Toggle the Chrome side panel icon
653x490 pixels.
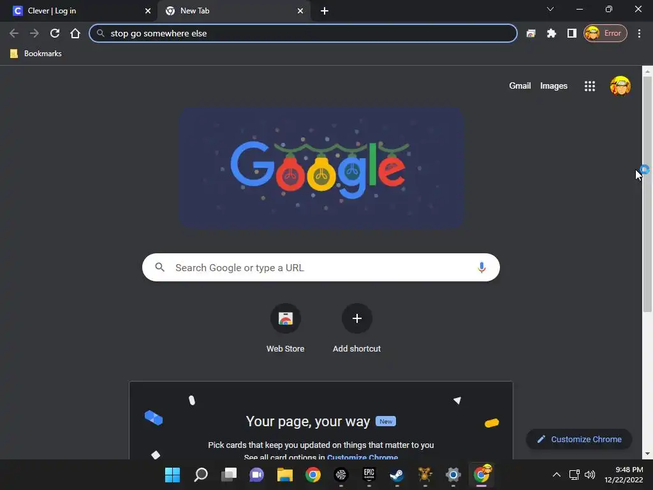[x=572, y=33]
